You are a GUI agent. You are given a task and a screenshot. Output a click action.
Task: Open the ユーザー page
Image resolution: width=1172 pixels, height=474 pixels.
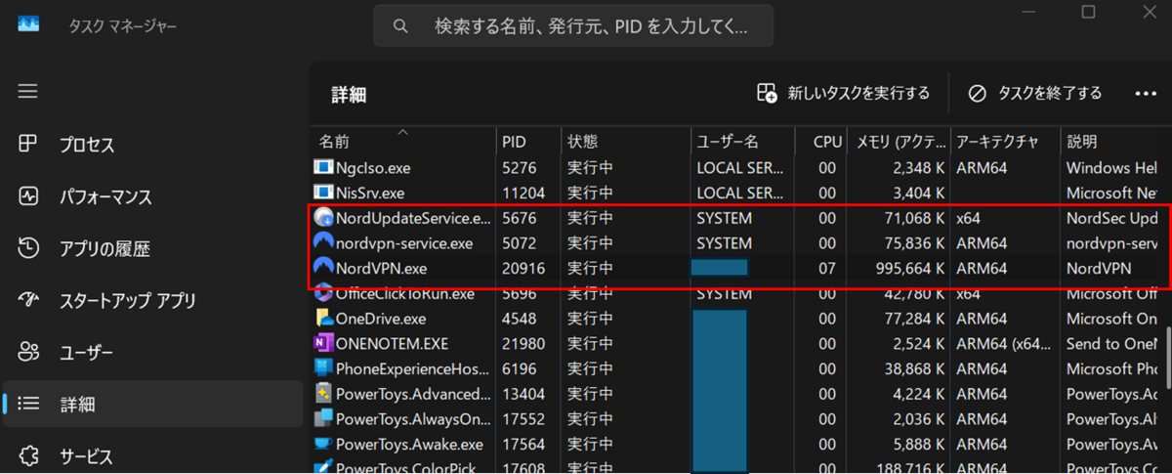(152, 352)
